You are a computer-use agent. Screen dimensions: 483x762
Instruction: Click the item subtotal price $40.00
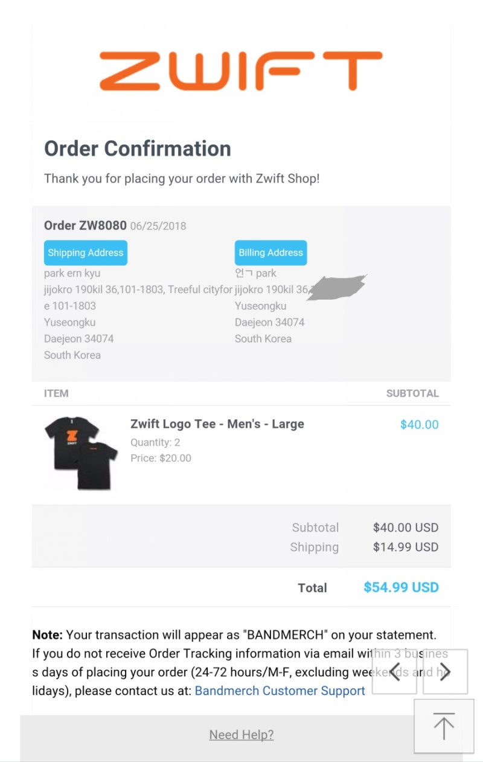[x=419, y=425]
